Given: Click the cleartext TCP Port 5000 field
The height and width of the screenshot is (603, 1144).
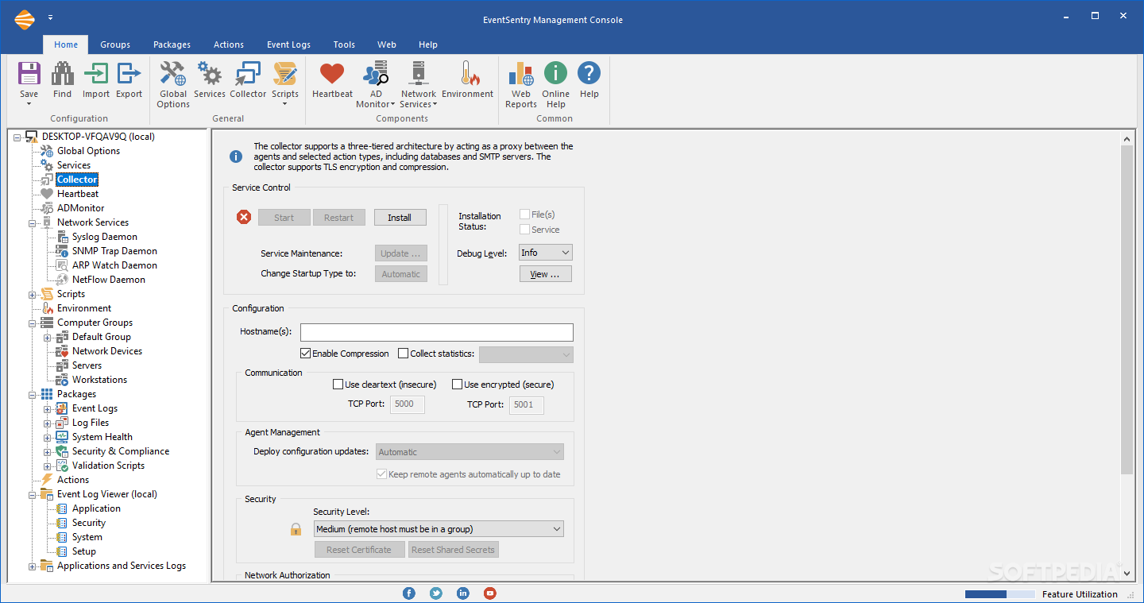Looking at the screenshot, I should click(x=408, y=404).
